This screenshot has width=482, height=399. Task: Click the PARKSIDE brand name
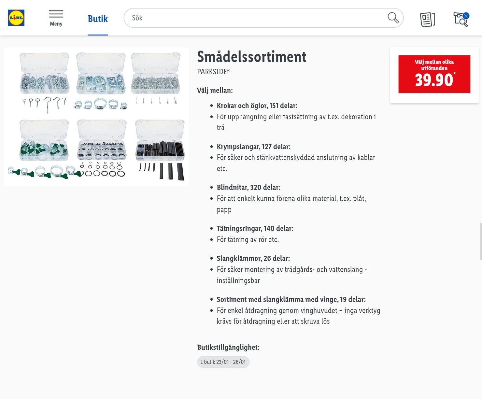[214, 72]
